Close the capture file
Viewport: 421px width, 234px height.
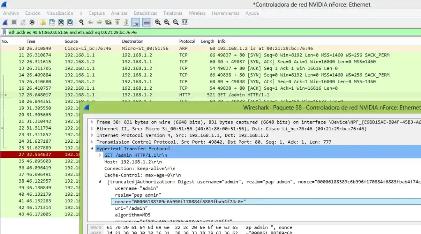point(61,22)
